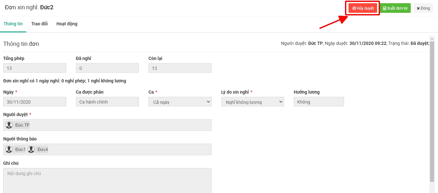Image resolution: width=438 pixels, height=193 pixels.
Task: Click avatar icon of Đức TP approver
Action: (x=9, y=125)
